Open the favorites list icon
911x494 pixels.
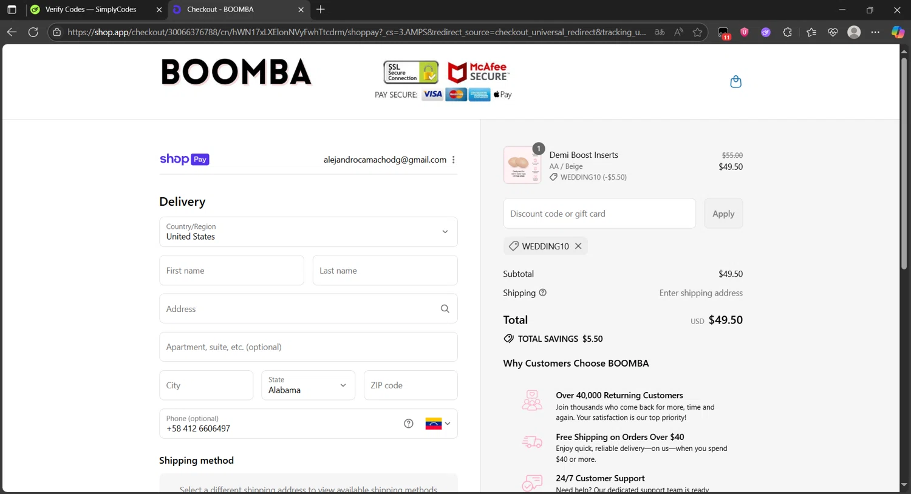811,32
